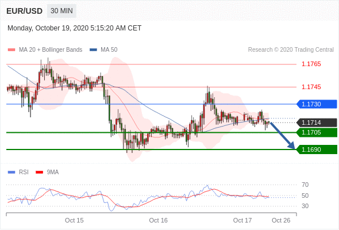Click the red 1.1745 resistance label
The image size is (339, 230).
coord(311,87)
